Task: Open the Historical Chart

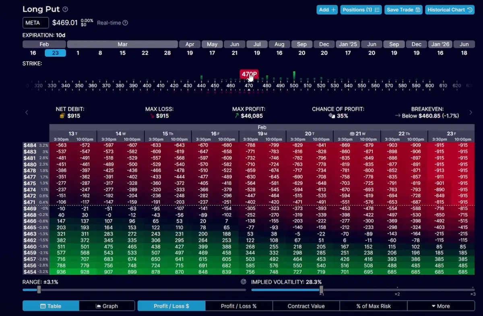Action: 450,10
